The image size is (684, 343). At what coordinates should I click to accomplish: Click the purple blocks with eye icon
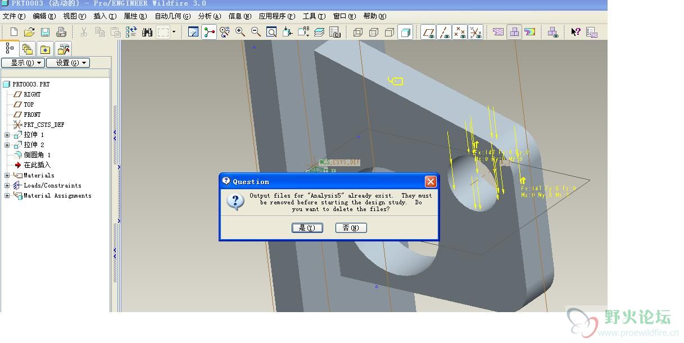(553, 33)
